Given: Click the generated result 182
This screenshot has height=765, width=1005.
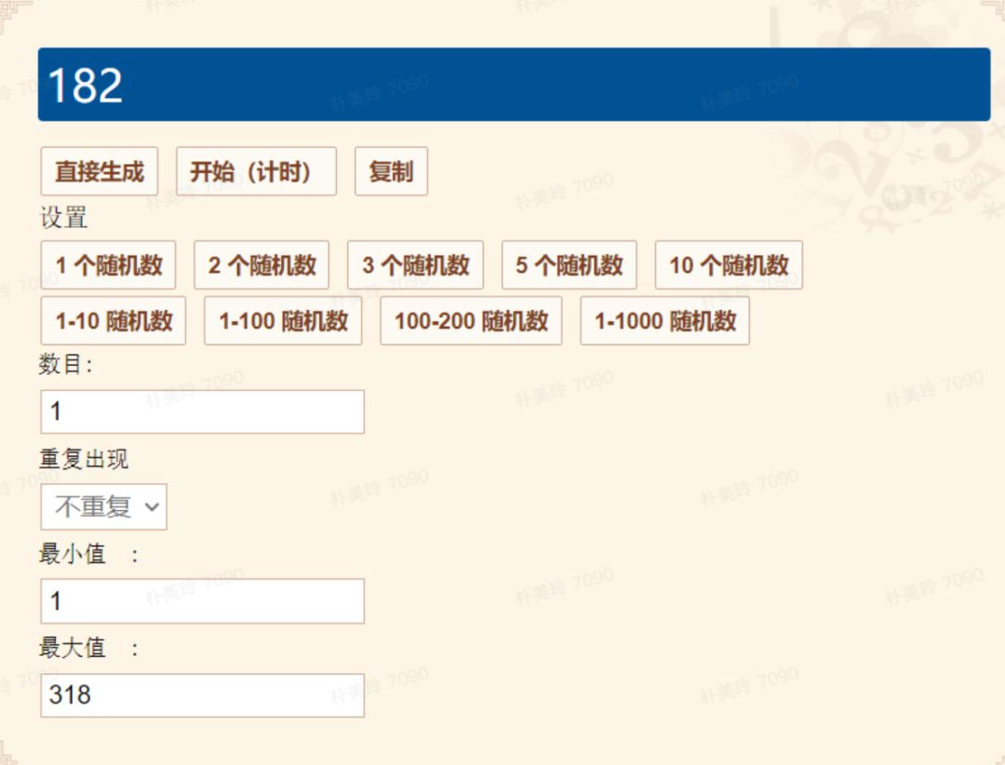Looking at the screenshot, I should click(x=86, y=85).
